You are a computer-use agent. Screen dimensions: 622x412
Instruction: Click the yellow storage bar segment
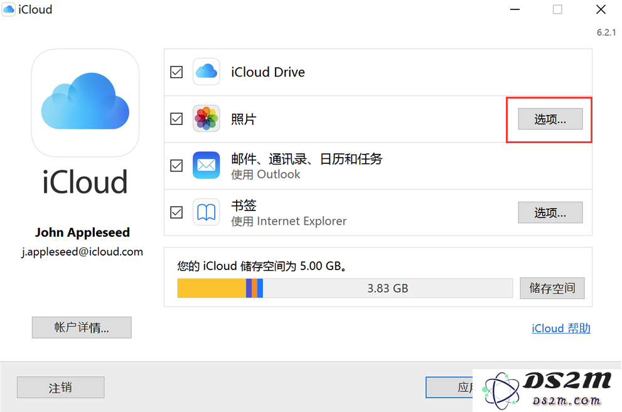pyautogui.click(x=212, y=288)
